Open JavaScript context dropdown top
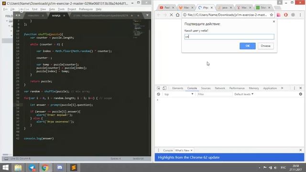306x172 pixels. click(x=178, y=94)
